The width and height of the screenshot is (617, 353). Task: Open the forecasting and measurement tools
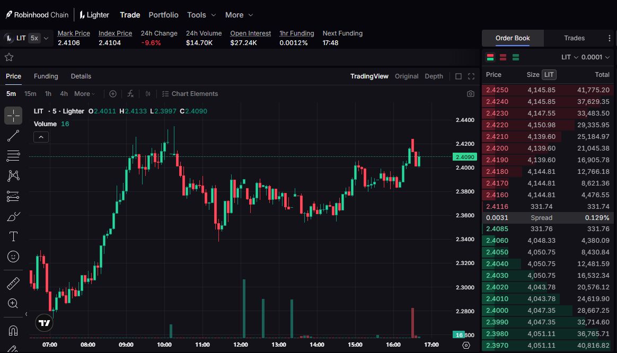(x=13, y=196)
